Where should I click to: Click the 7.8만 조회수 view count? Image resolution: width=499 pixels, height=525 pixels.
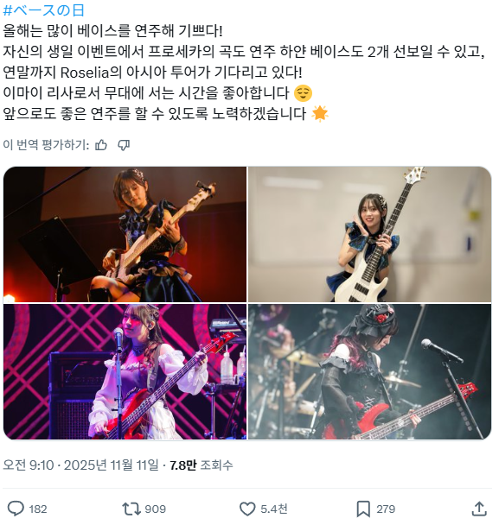(201, 465)
